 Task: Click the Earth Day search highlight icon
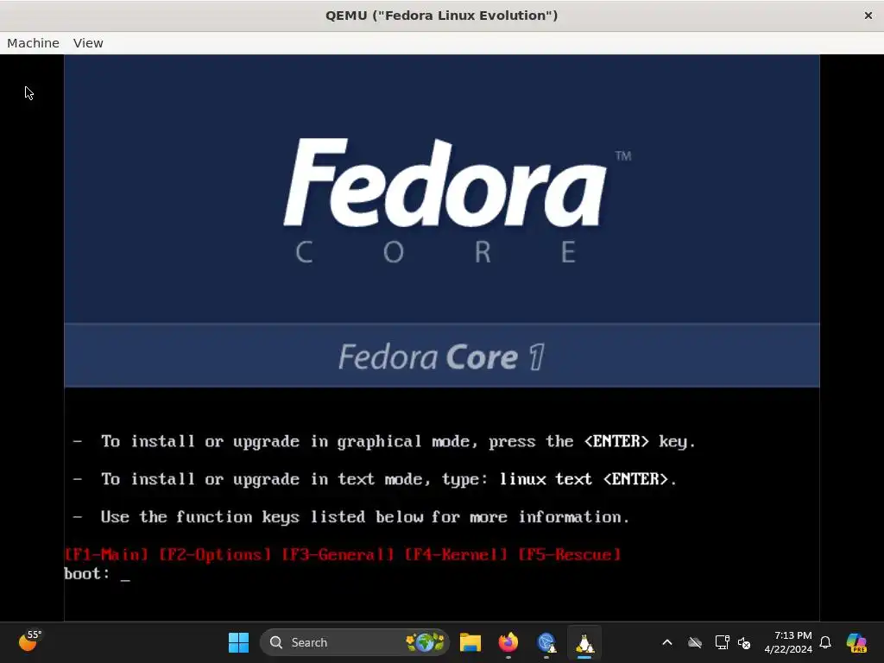pos(425,642)
